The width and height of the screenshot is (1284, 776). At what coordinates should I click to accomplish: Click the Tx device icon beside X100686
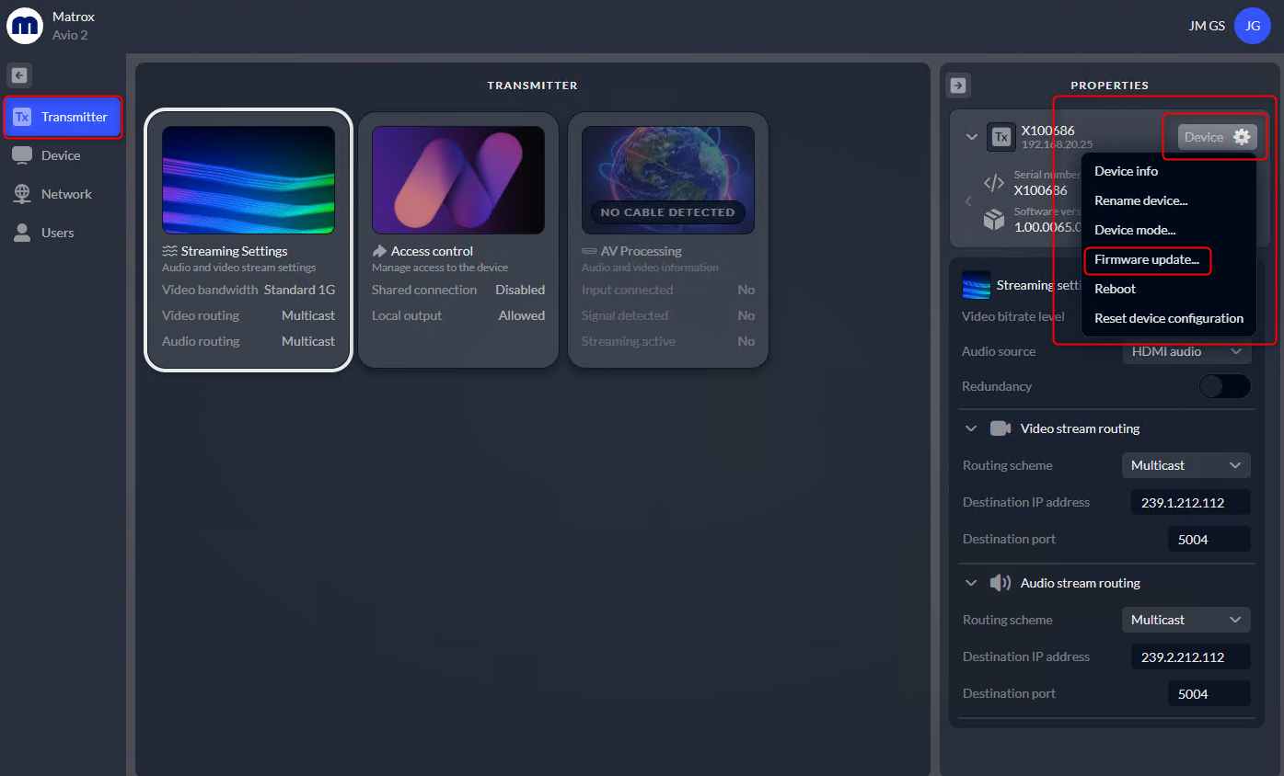coord(1001,137)
